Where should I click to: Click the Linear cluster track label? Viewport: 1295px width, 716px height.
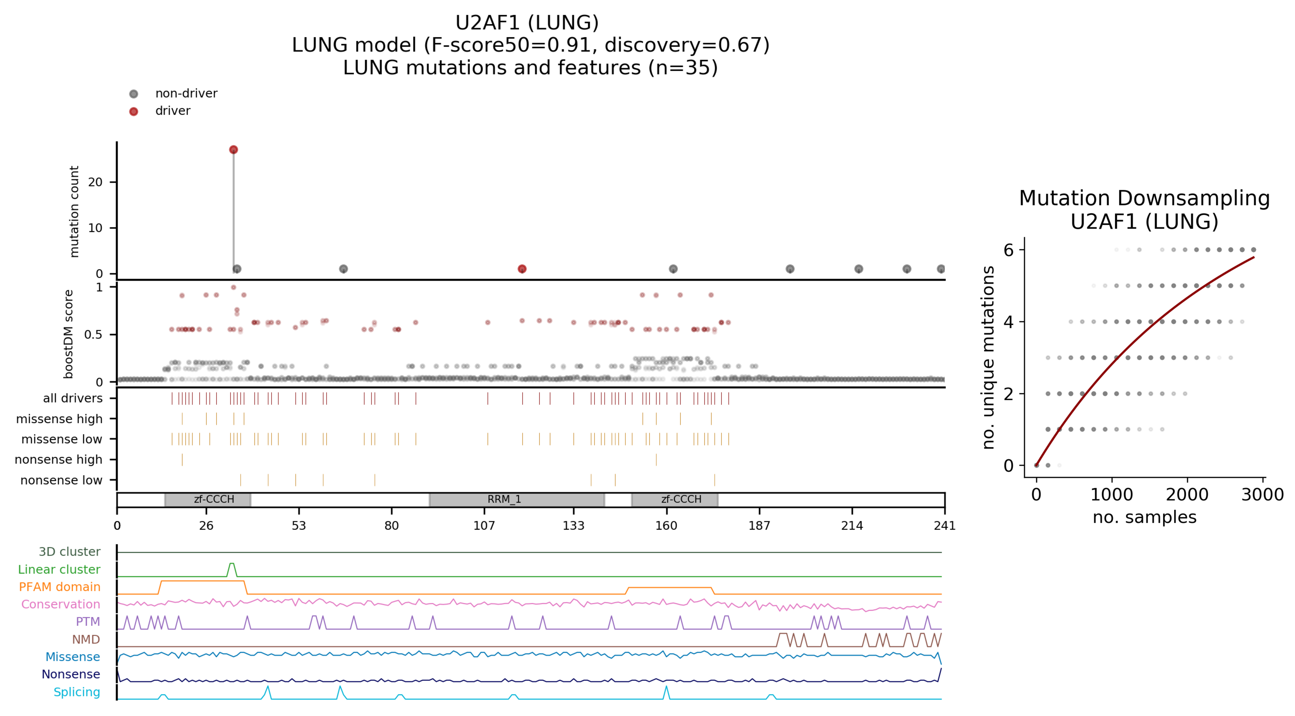click(x=59, y=569)
